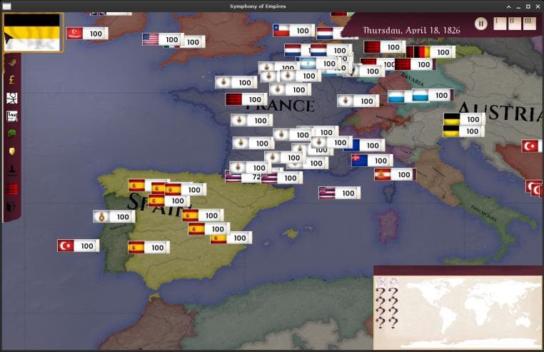The height and width of the screenshot is (352, 544).
Task: Select the green sidebar icon
Action: pyautogui.click(x=12, y=134)
